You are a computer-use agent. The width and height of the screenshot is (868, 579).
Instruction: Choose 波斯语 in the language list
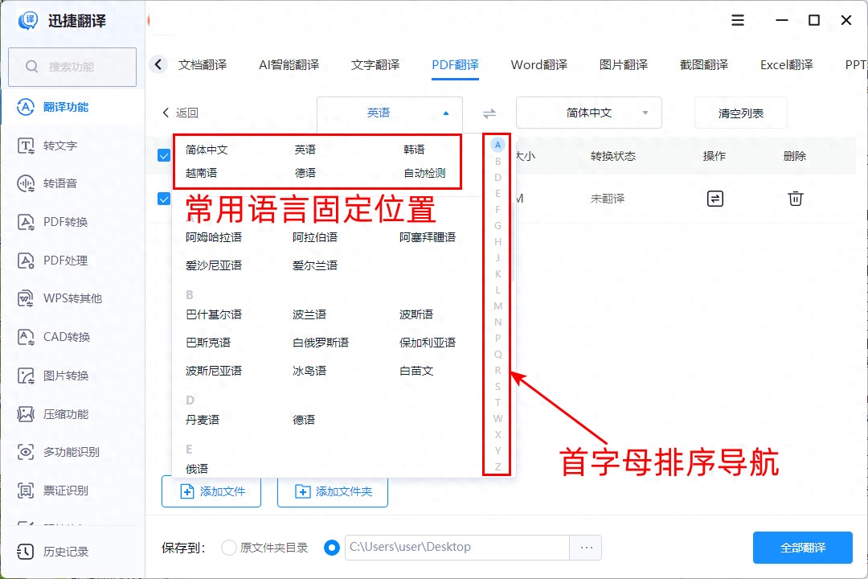coord(416,314)
